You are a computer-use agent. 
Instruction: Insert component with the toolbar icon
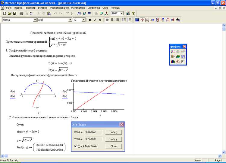point(101,14)
